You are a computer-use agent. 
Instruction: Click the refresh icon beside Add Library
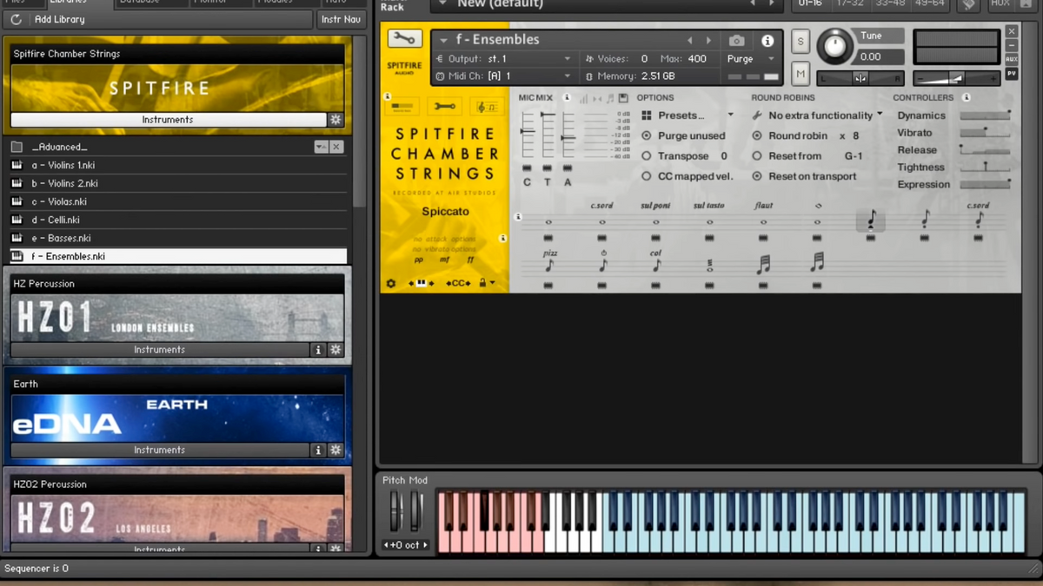[x=17, y=19]
